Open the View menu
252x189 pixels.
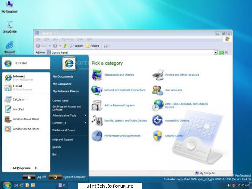(56, 39)
